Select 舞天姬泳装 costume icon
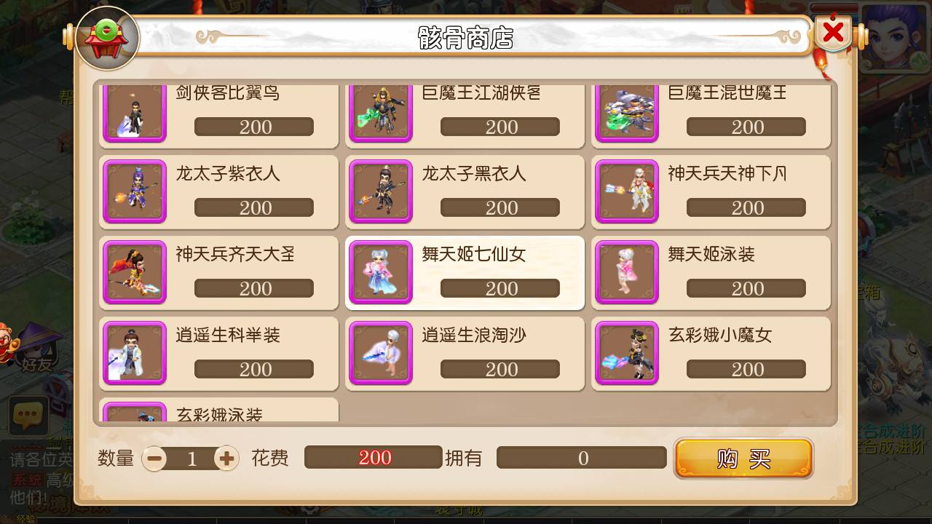 pos(627,272)
